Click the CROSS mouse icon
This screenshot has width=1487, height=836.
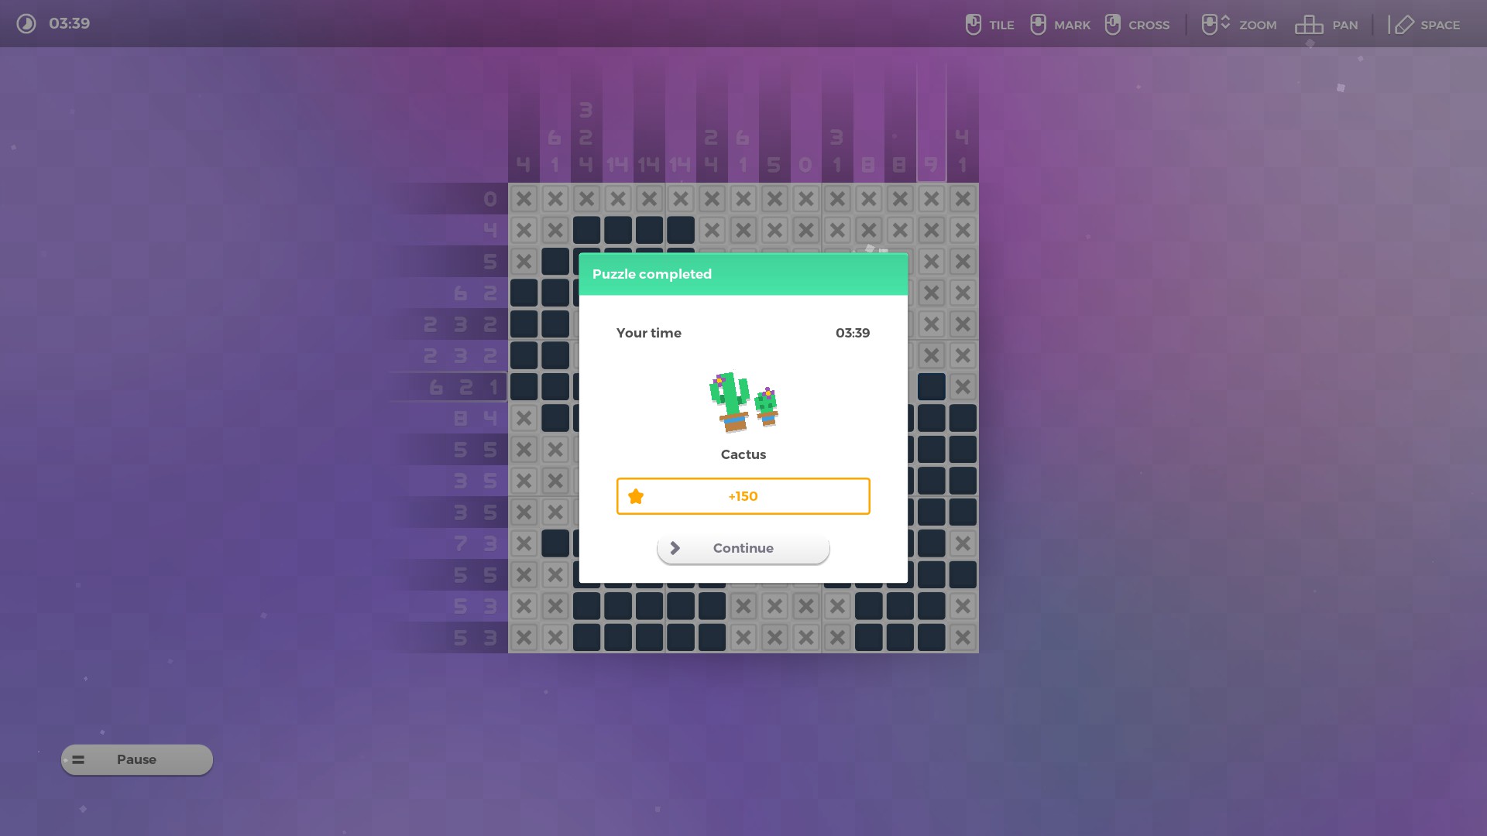click(1112, 25)
